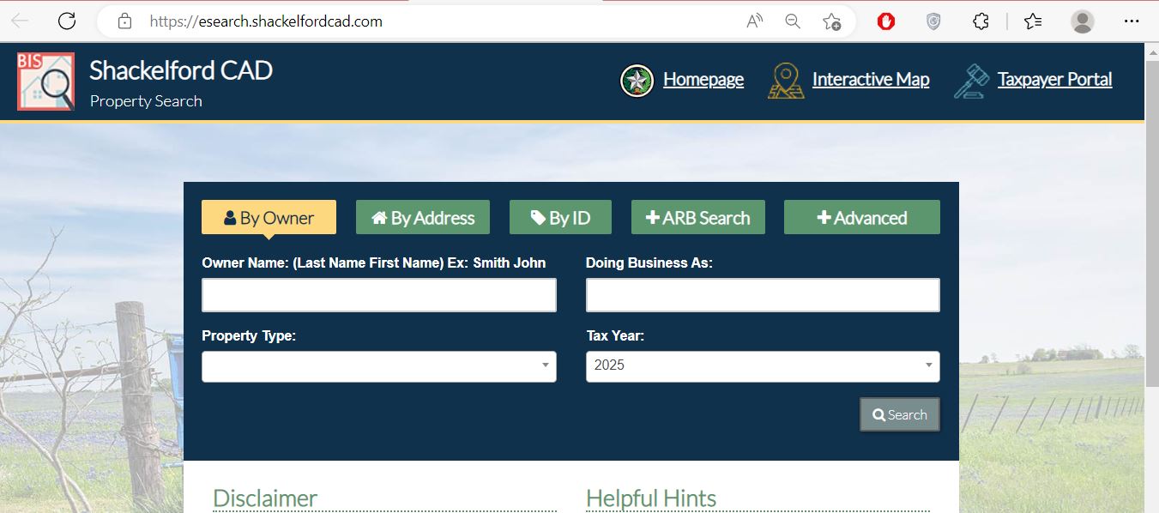Open the browser profile avatar
Screen dimensions: 1159x513
pyautogui.click(x=1083, y=21)
